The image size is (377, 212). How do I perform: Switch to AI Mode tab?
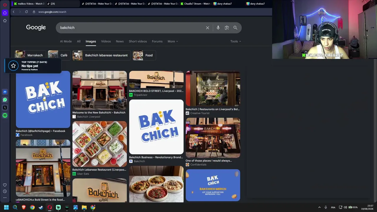click(x=66, y=42)
